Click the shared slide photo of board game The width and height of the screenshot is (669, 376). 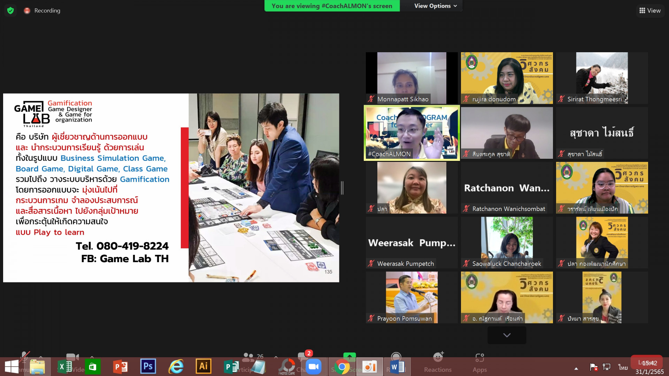pos(264,188)
